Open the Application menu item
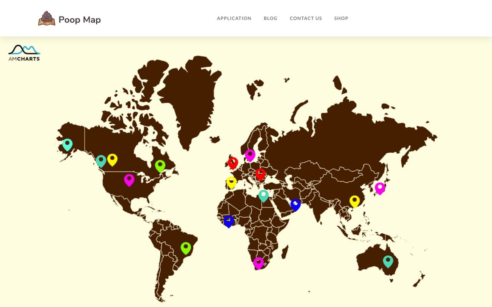This screenshot has width=492, height=307. [x=234, y=18]
